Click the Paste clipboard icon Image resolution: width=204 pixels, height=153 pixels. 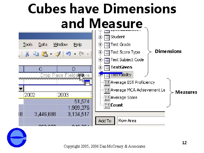coord(45,54)
